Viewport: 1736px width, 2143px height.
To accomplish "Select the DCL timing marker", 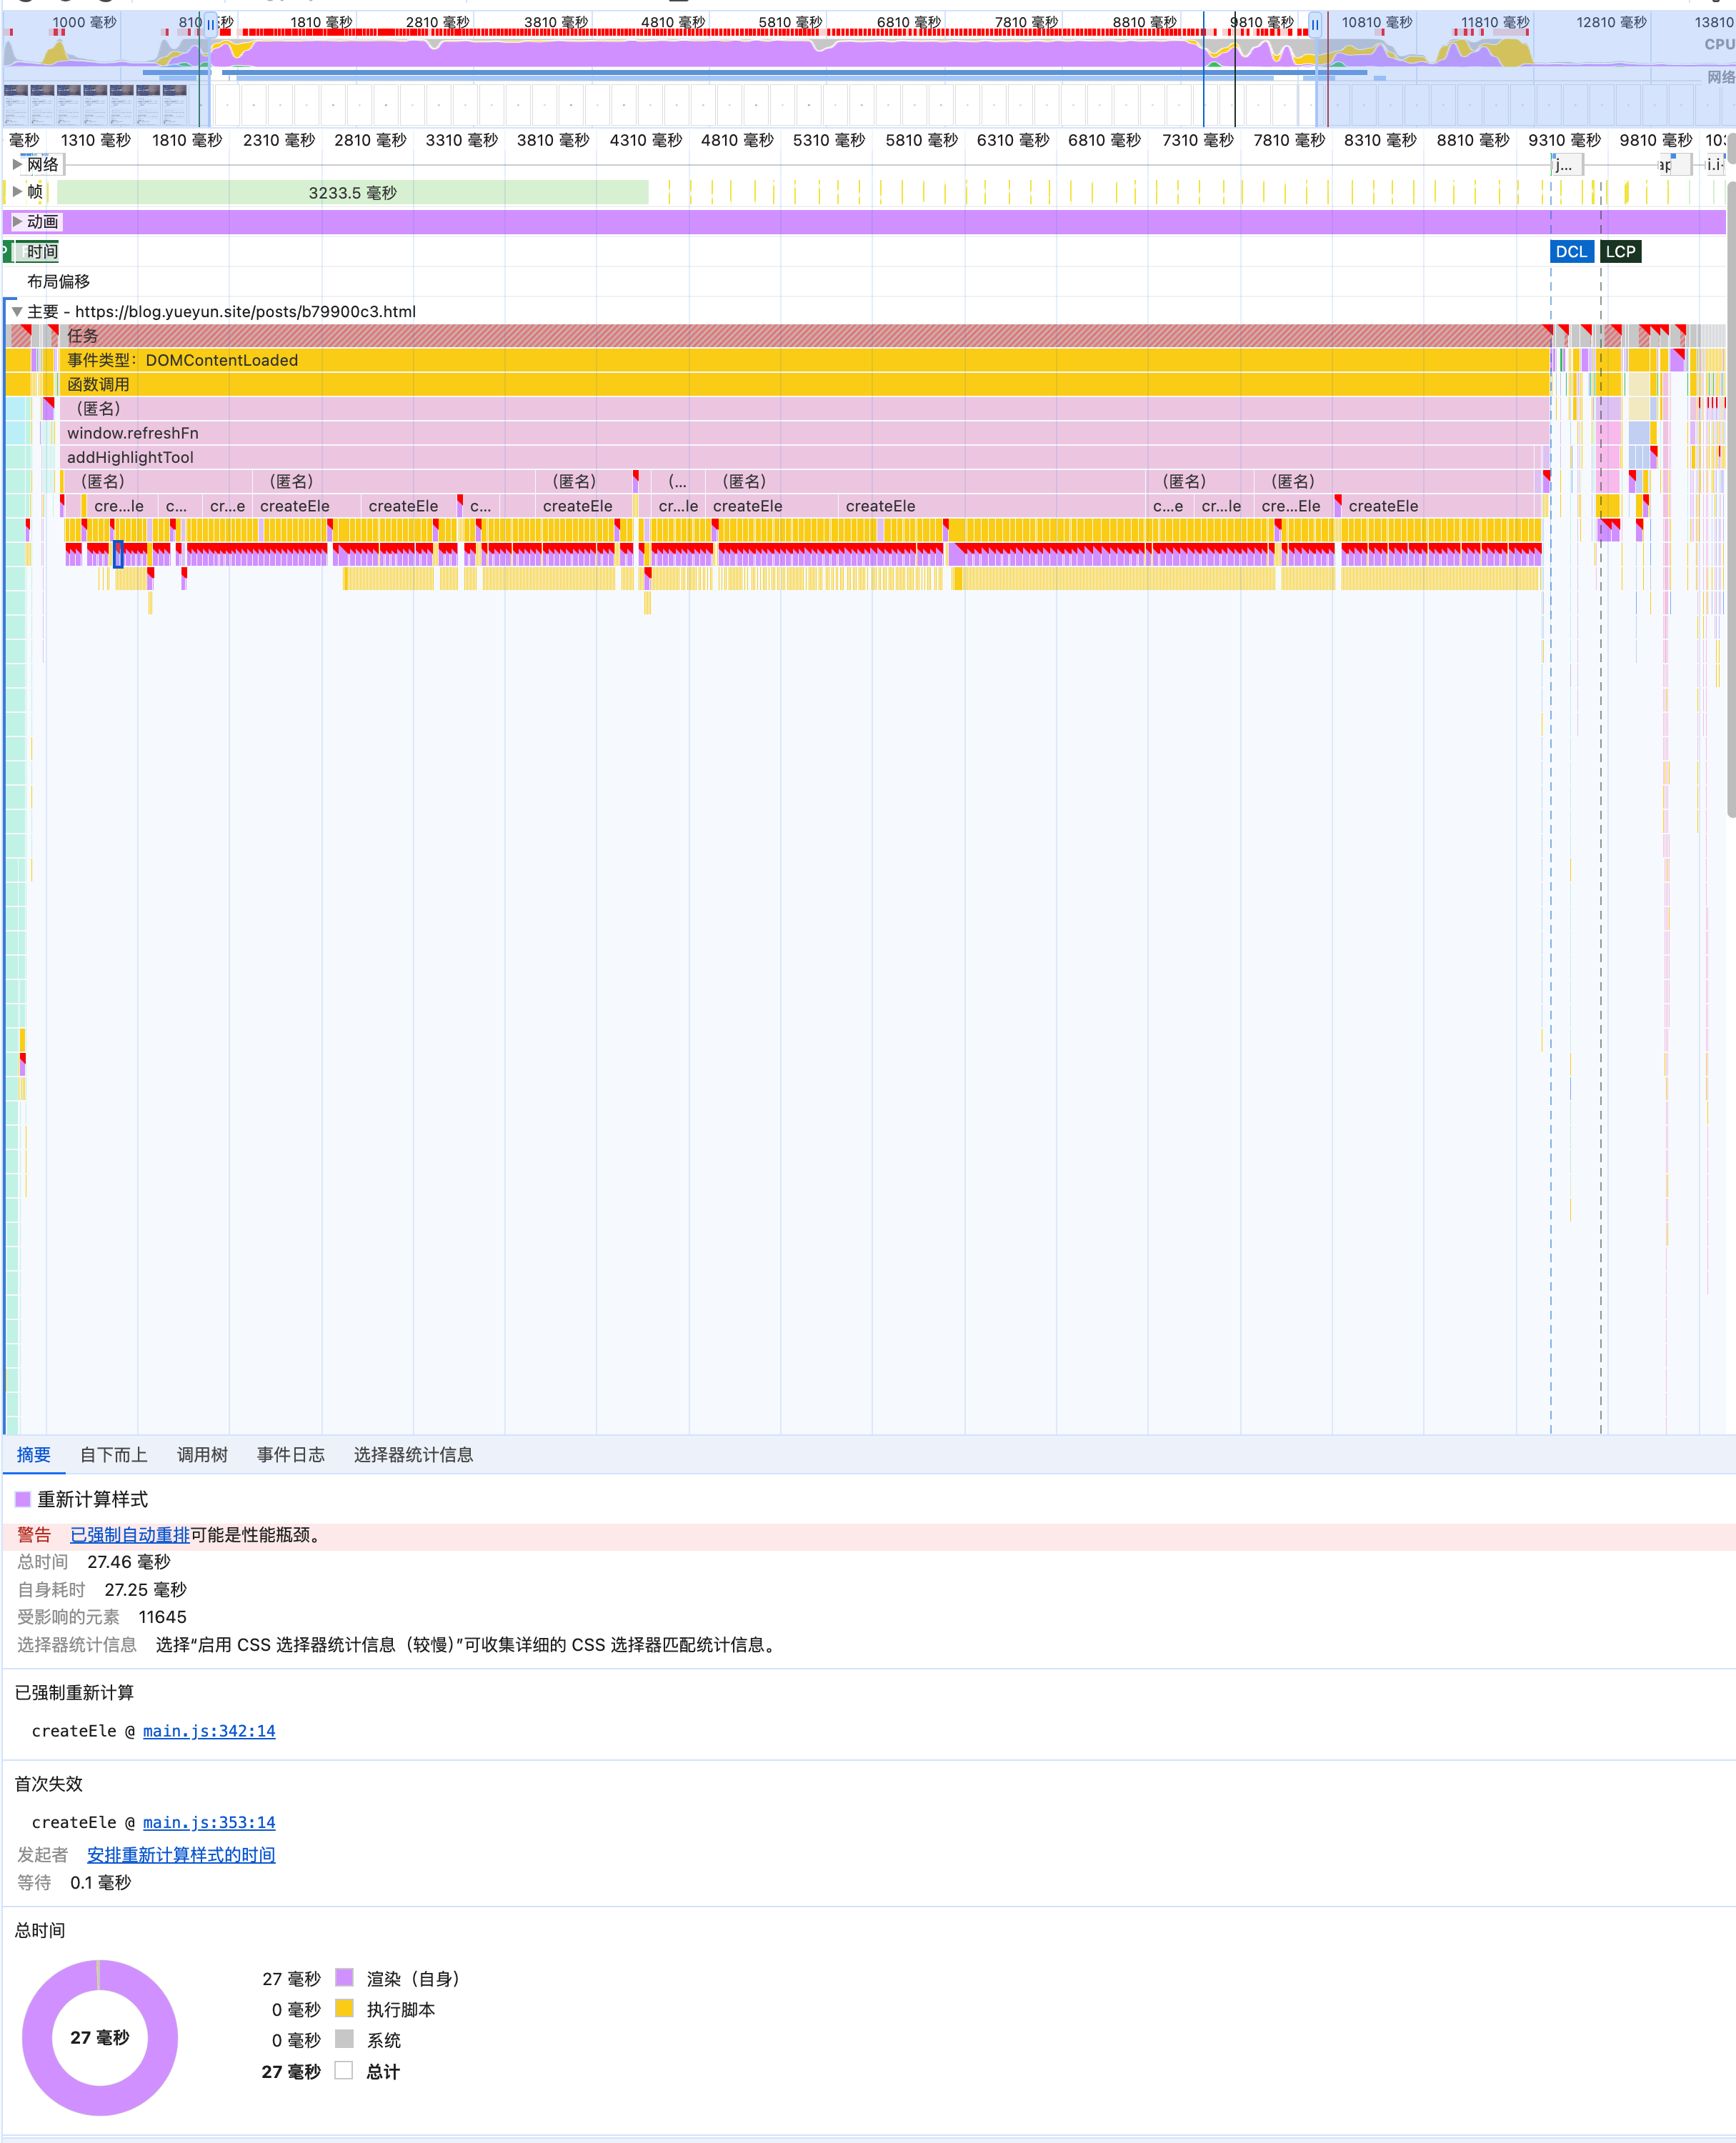I will click(1570, 252).
